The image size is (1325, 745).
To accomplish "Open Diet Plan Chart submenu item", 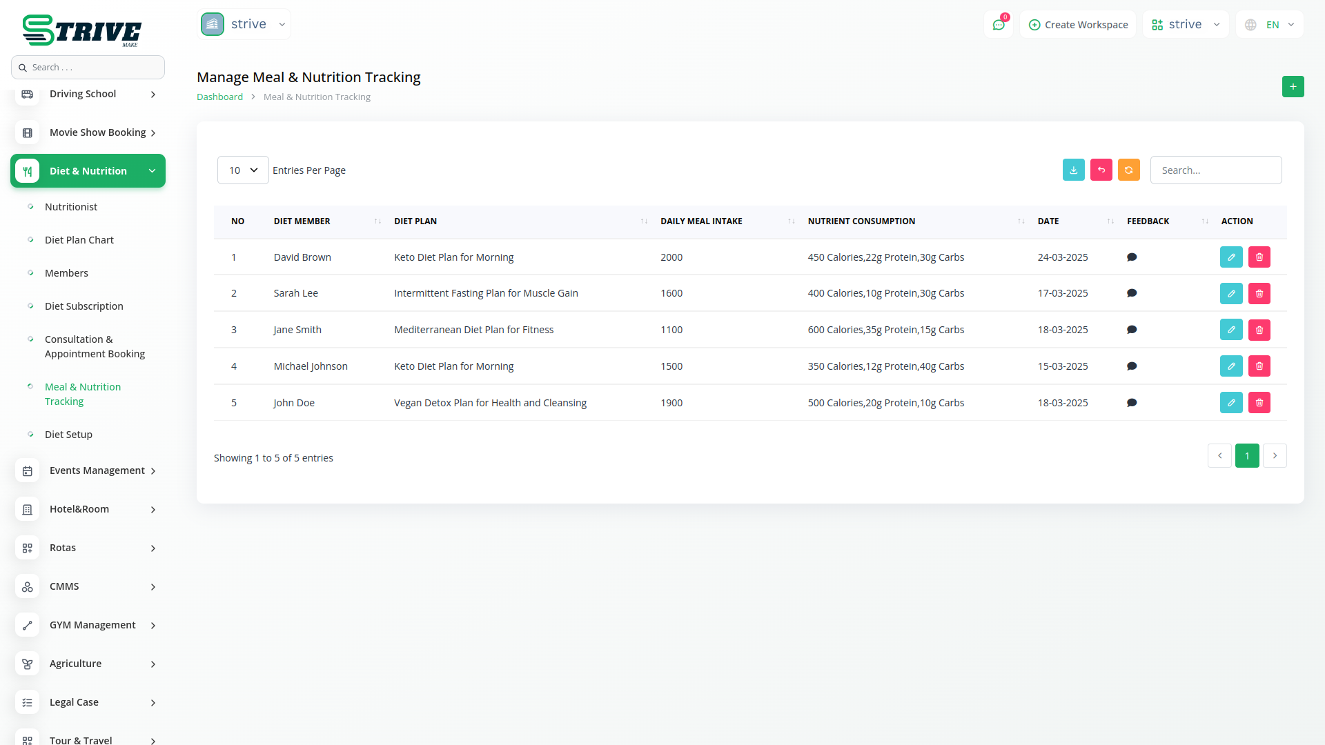I will click(79, 240).
